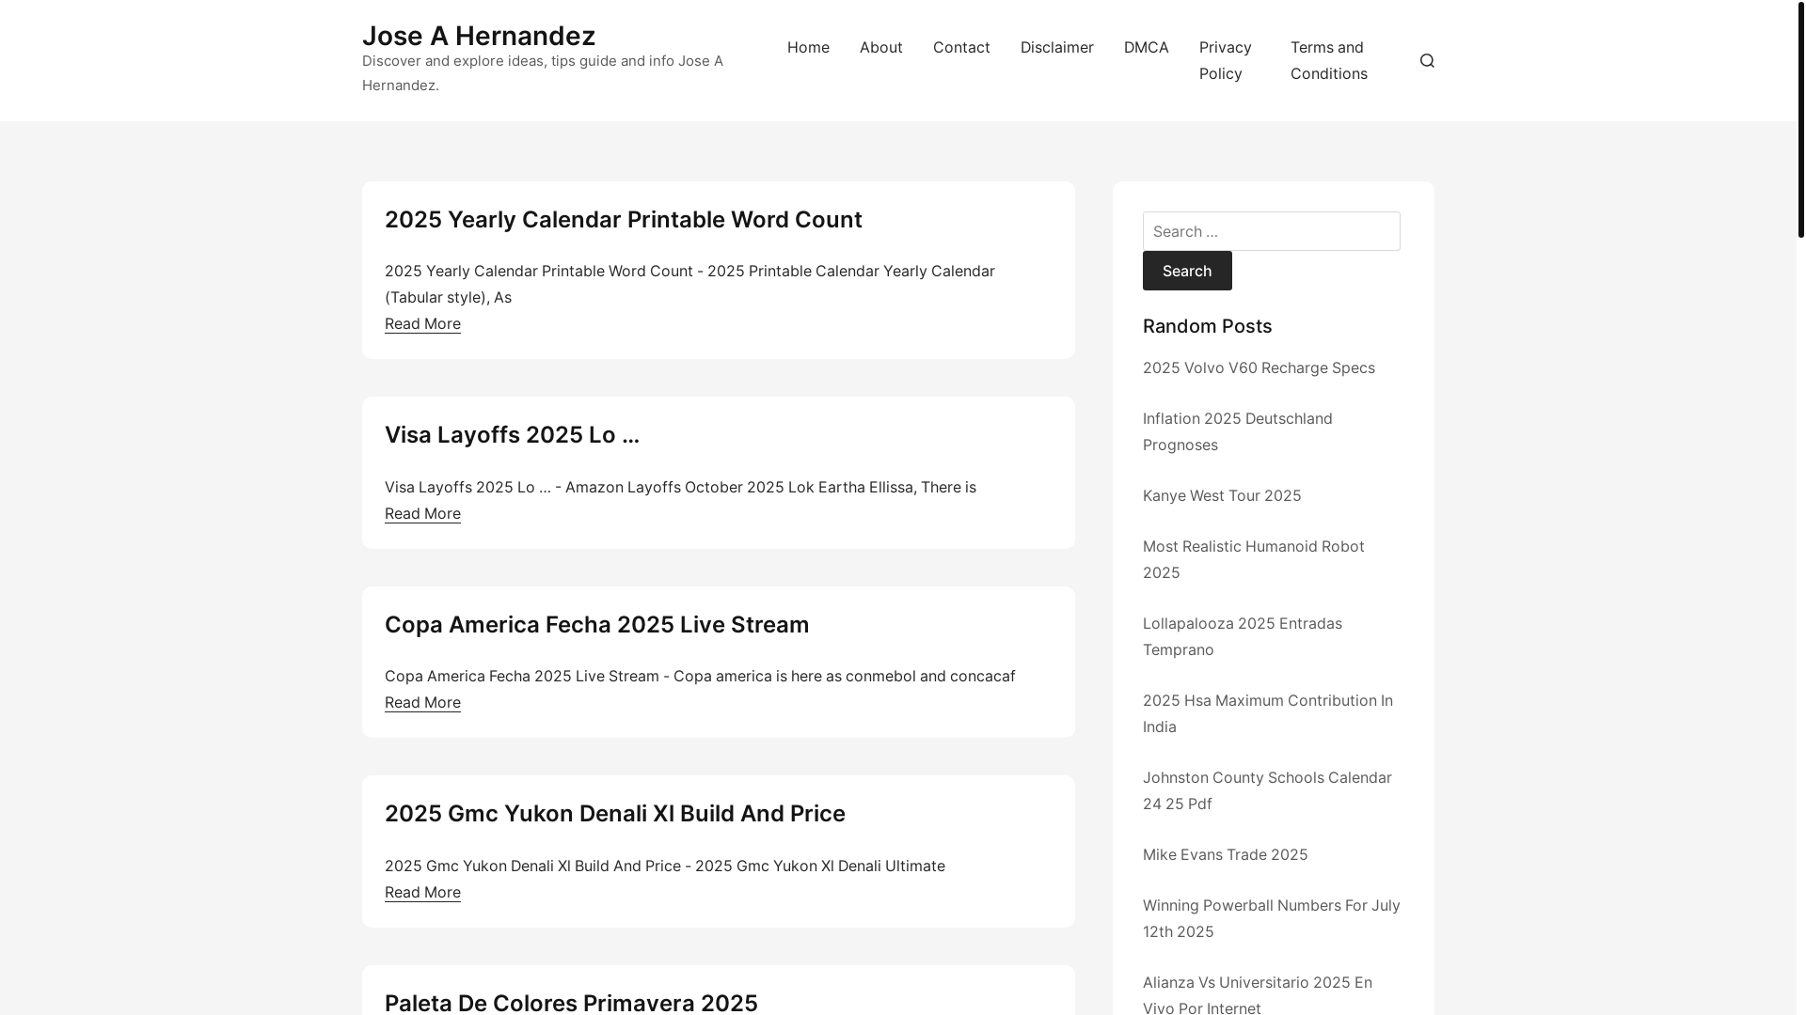The width and height of the screenshot is (1806, 1015).
Task: Open Visa Layoffs 2025 Lo … post title
Action: (512, 434)
